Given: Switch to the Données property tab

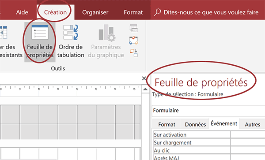Looking at the screenshot, I should click(x=195, y=124).
